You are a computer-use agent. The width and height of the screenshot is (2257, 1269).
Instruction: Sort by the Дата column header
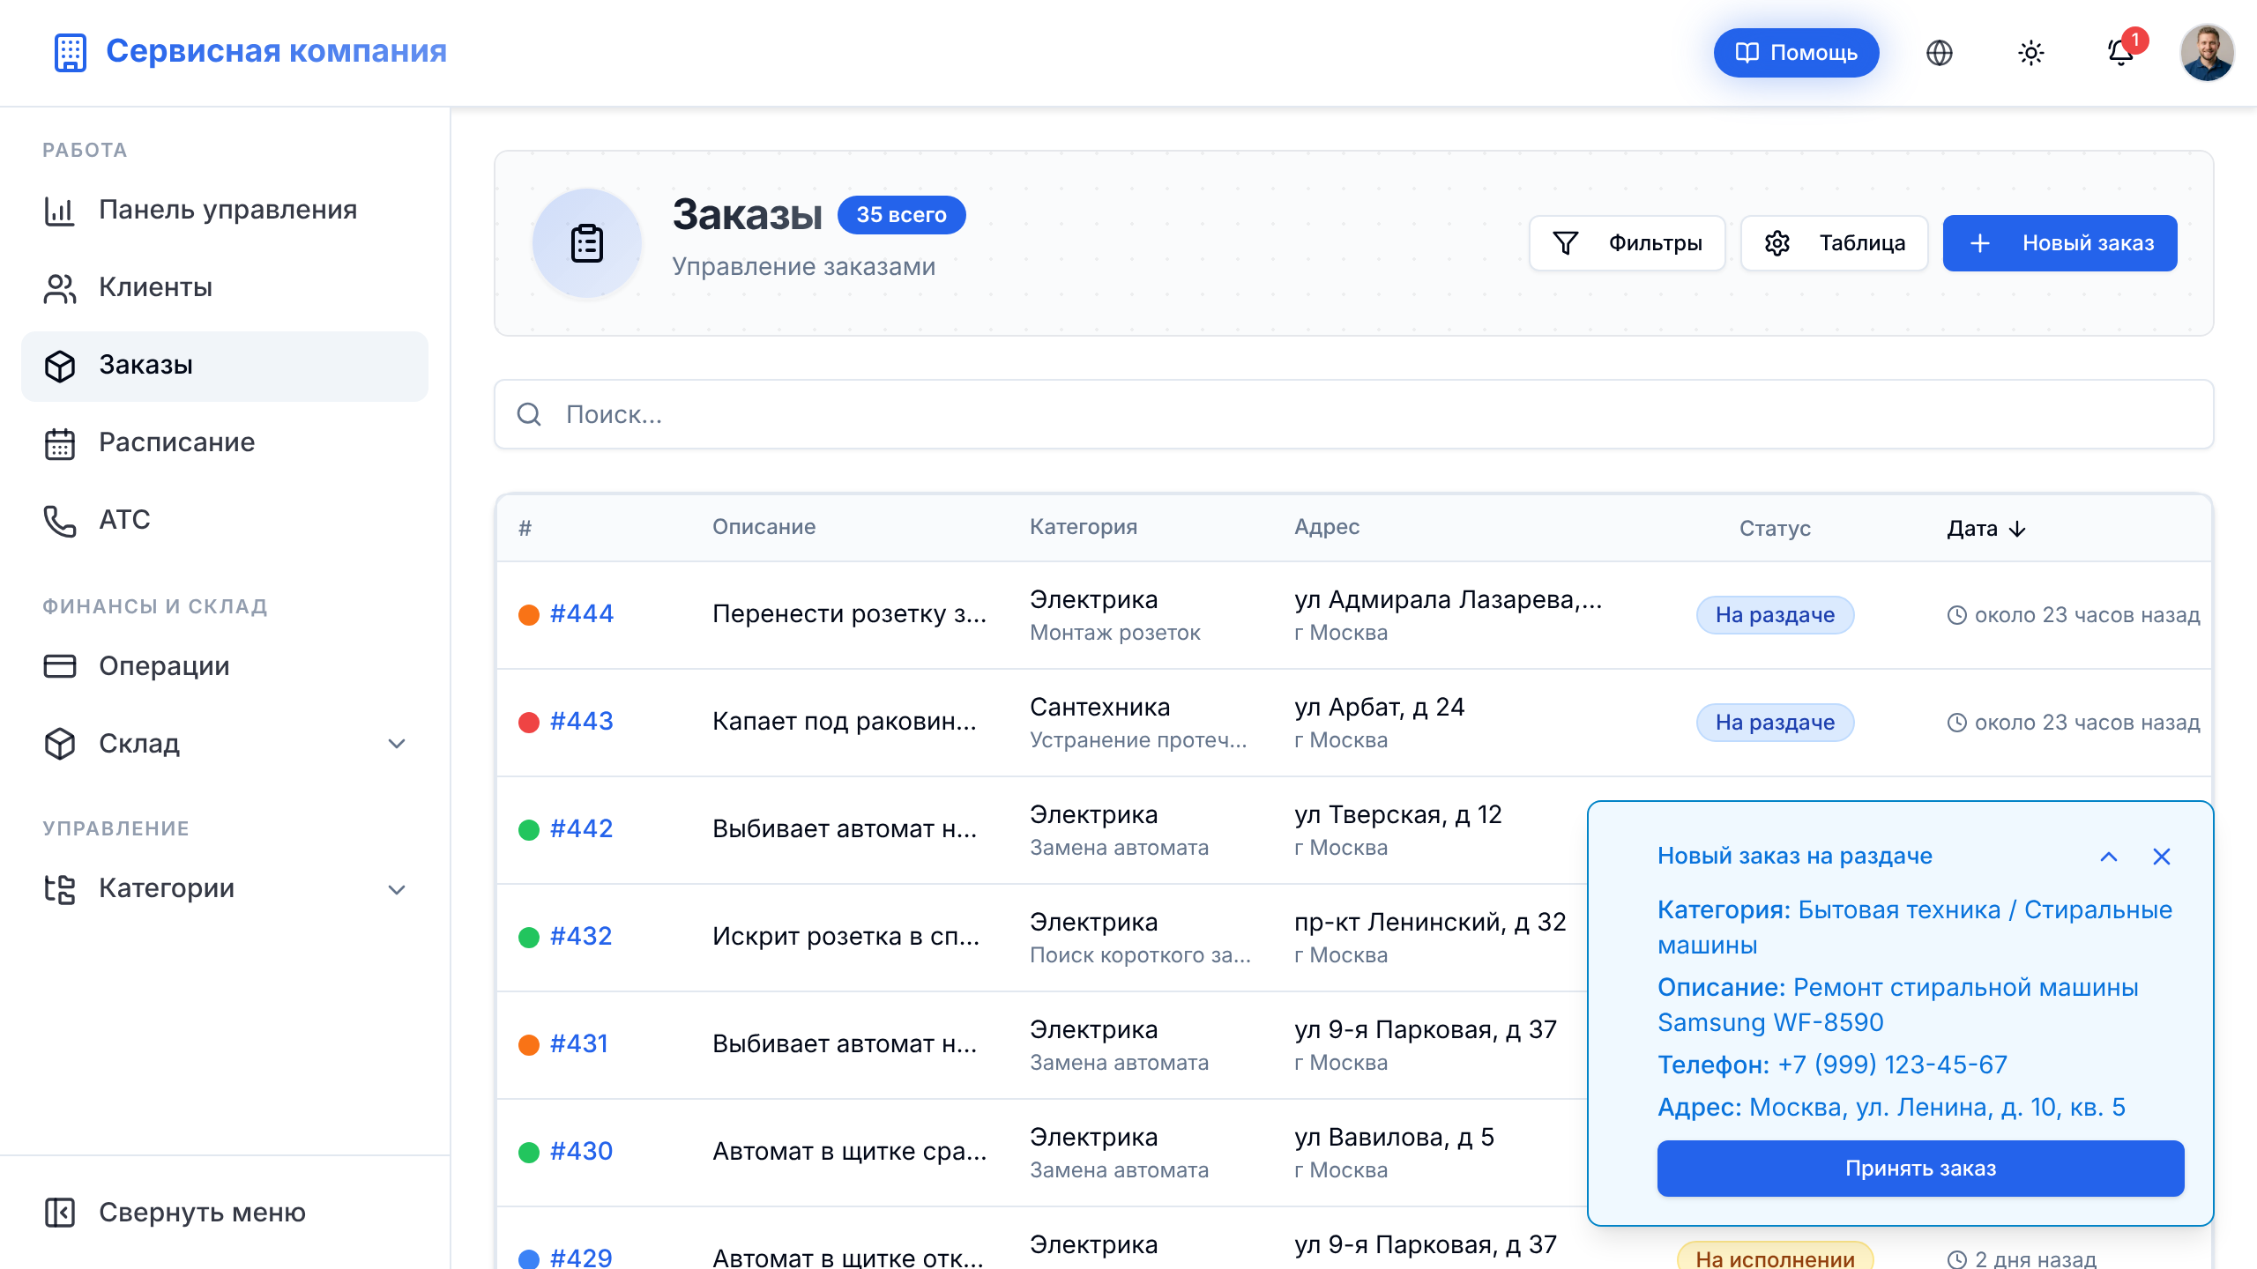[1986, 529]
